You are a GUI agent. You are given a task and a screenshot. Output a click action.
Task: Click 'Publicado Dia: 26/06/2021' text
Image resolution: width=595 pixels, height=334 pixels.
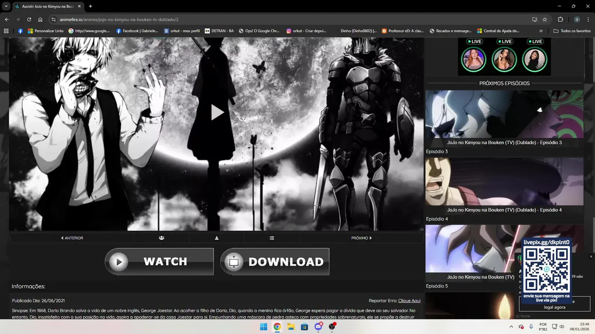click(x=38, y=301)
